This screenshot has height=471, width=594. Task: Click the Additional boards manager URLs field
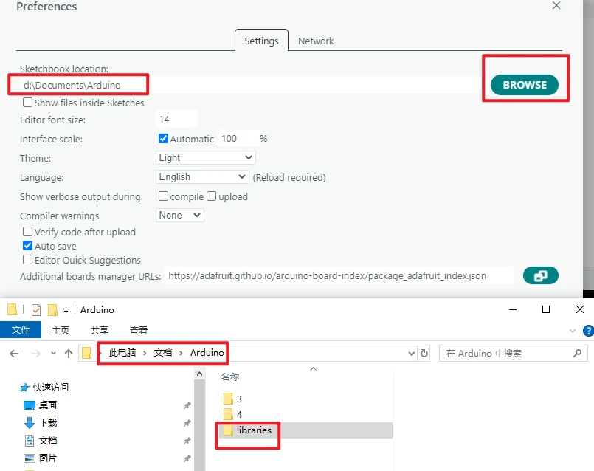click(339, 276)
